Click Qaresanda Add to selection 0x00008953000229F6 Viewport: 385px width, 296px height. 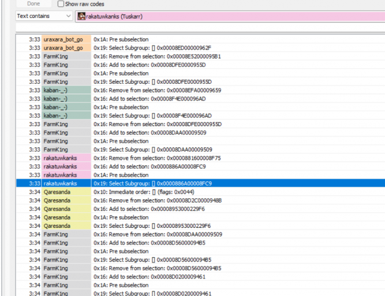[x=201, y=209]
